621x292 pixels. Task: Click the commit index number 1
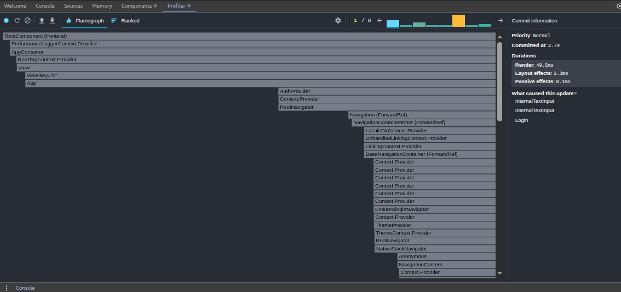355,21
